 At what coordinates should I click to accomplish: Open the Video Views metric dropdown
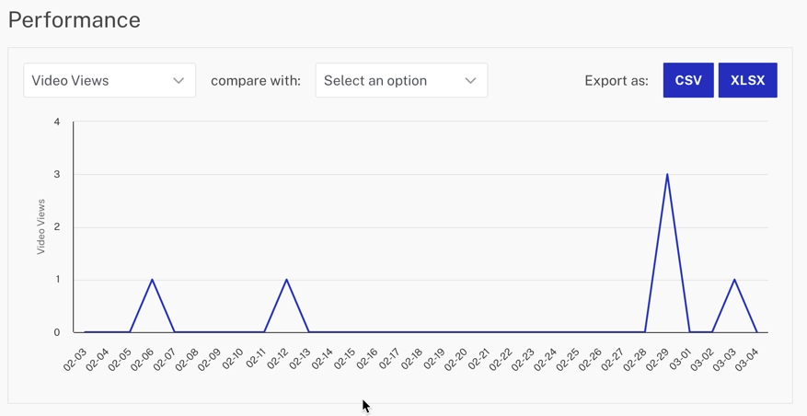click(109, 81)
